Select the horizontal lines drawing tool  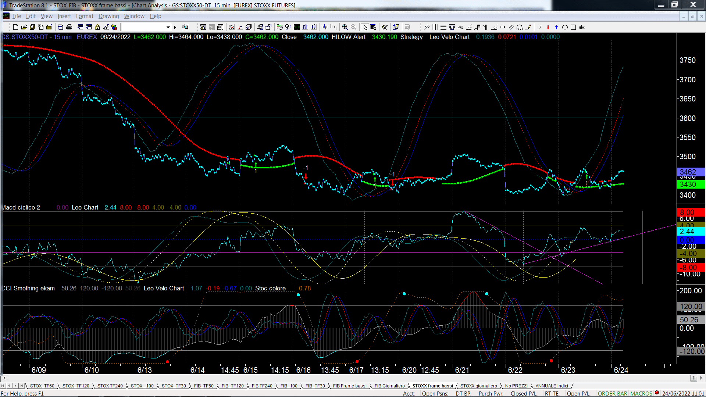[443, 27]
